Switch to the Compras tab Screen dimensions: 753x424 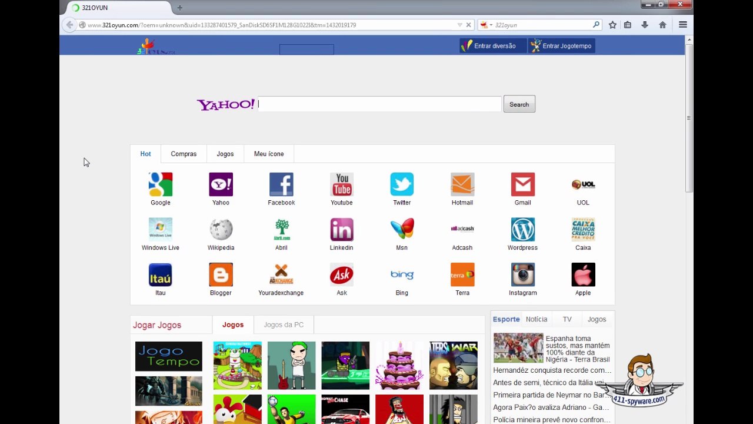tap(184, 154)
